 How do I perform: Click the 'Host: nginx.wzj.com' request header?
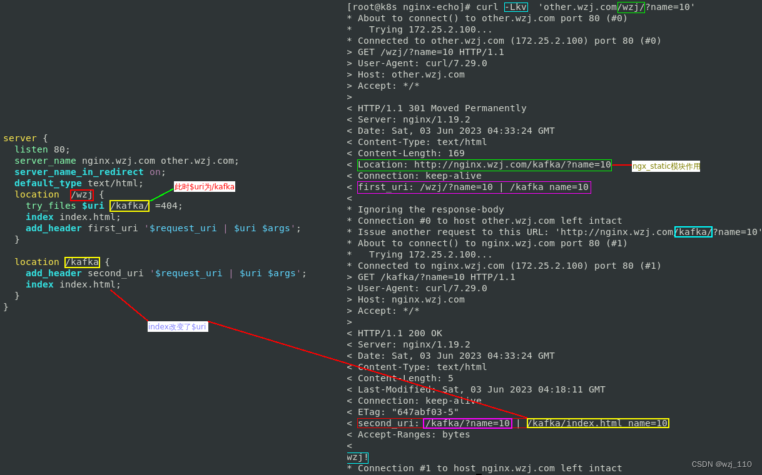click(405, 299)
